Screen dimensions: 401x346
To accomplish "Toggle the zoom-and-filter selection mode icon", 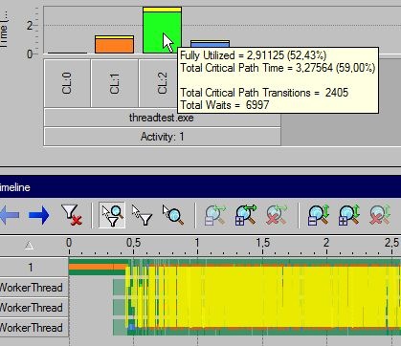I will pos(112,215).
